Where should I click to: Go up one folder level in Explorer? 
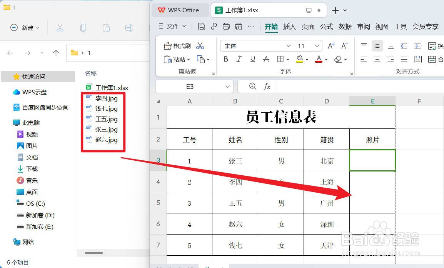(x=56, y=53)
